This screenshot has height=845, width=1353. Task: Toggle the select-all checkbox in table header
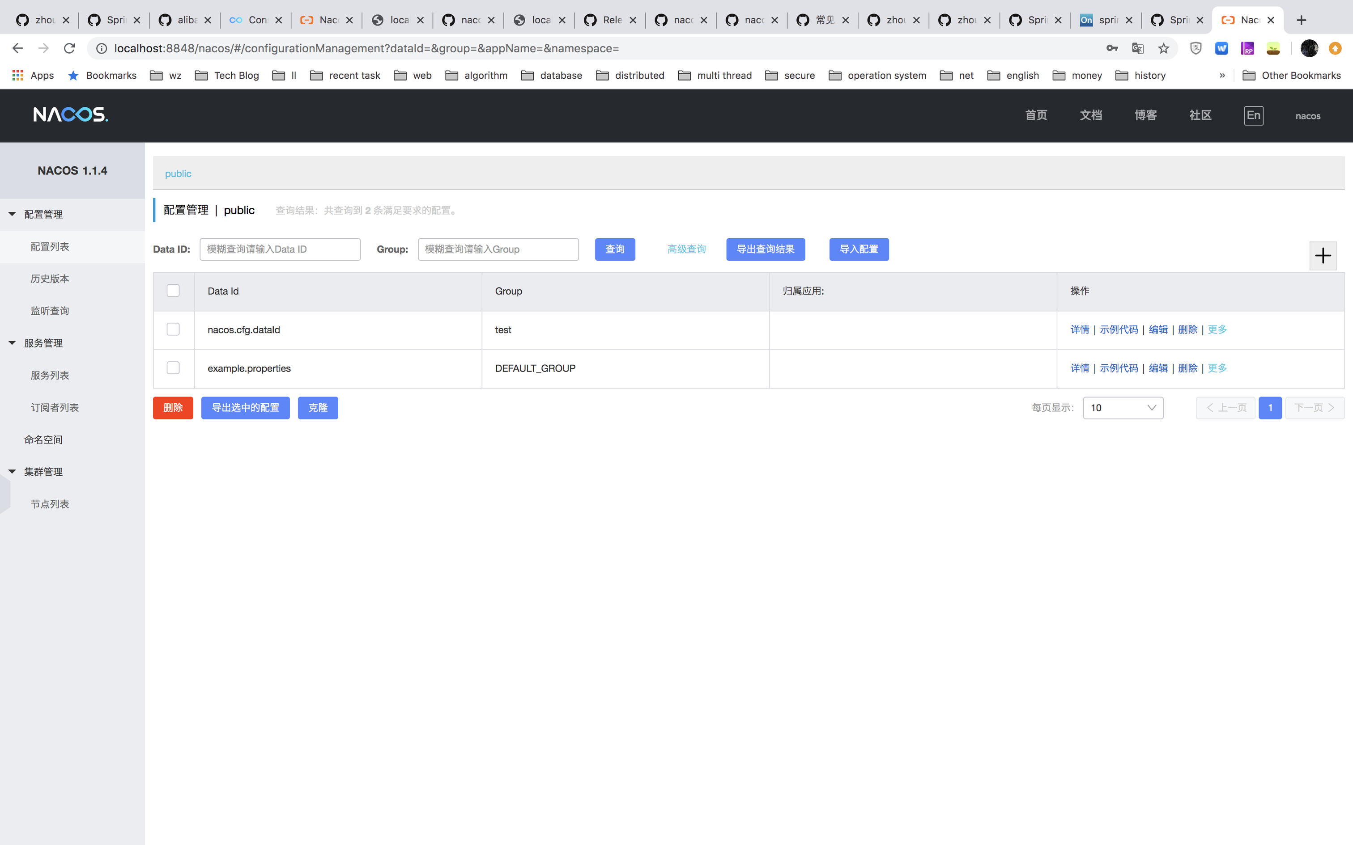coord(173,291)
